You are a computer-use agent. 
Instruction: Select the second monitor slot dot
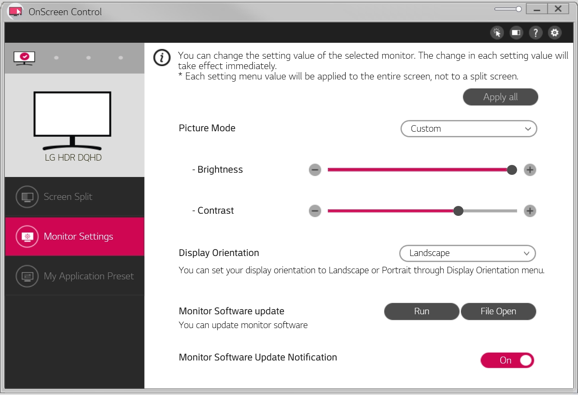point(57,58)
